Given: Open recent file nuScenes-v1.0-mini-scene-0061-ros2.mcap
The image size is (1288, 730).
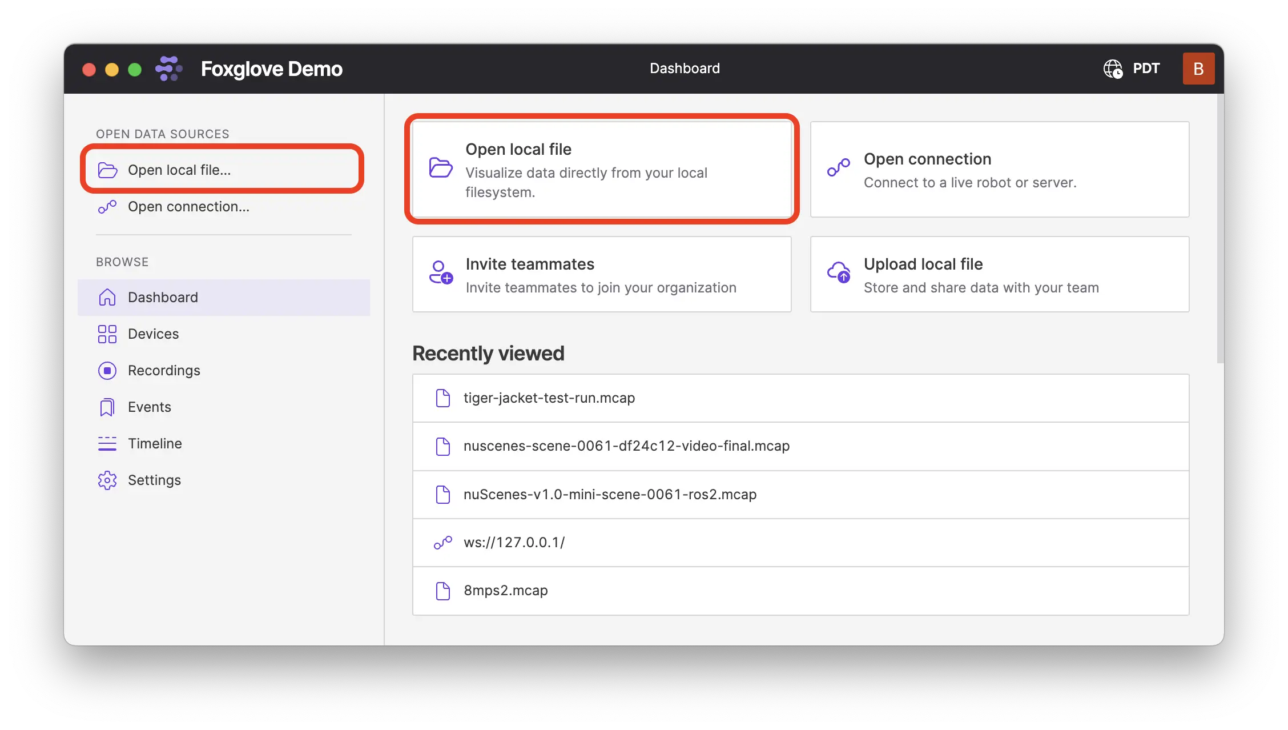Looking at the screenshot, I should click(x=800, y=495).
